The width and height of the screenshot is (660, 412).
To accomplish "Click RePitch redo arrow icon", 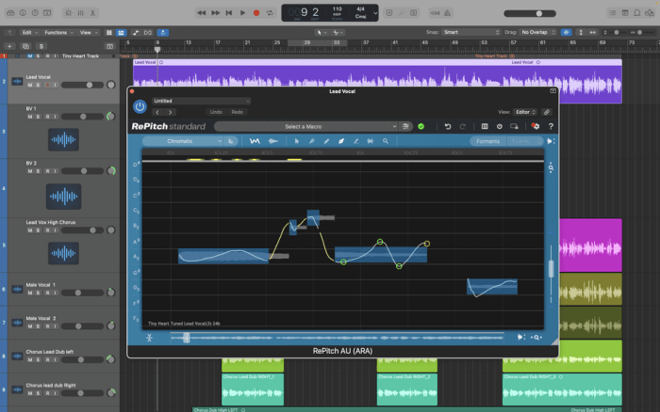I will click(463, 126).
